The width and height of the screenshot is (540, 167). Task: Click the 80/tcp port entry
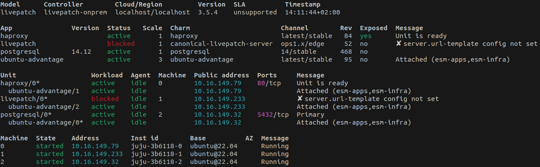(269, 83)
